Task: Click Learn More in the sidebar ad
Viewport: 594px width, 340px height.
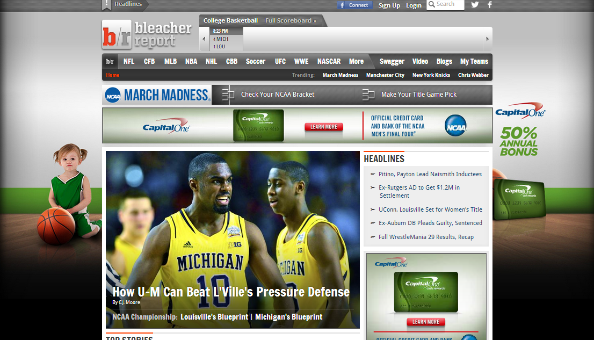Action: [426, 322]
